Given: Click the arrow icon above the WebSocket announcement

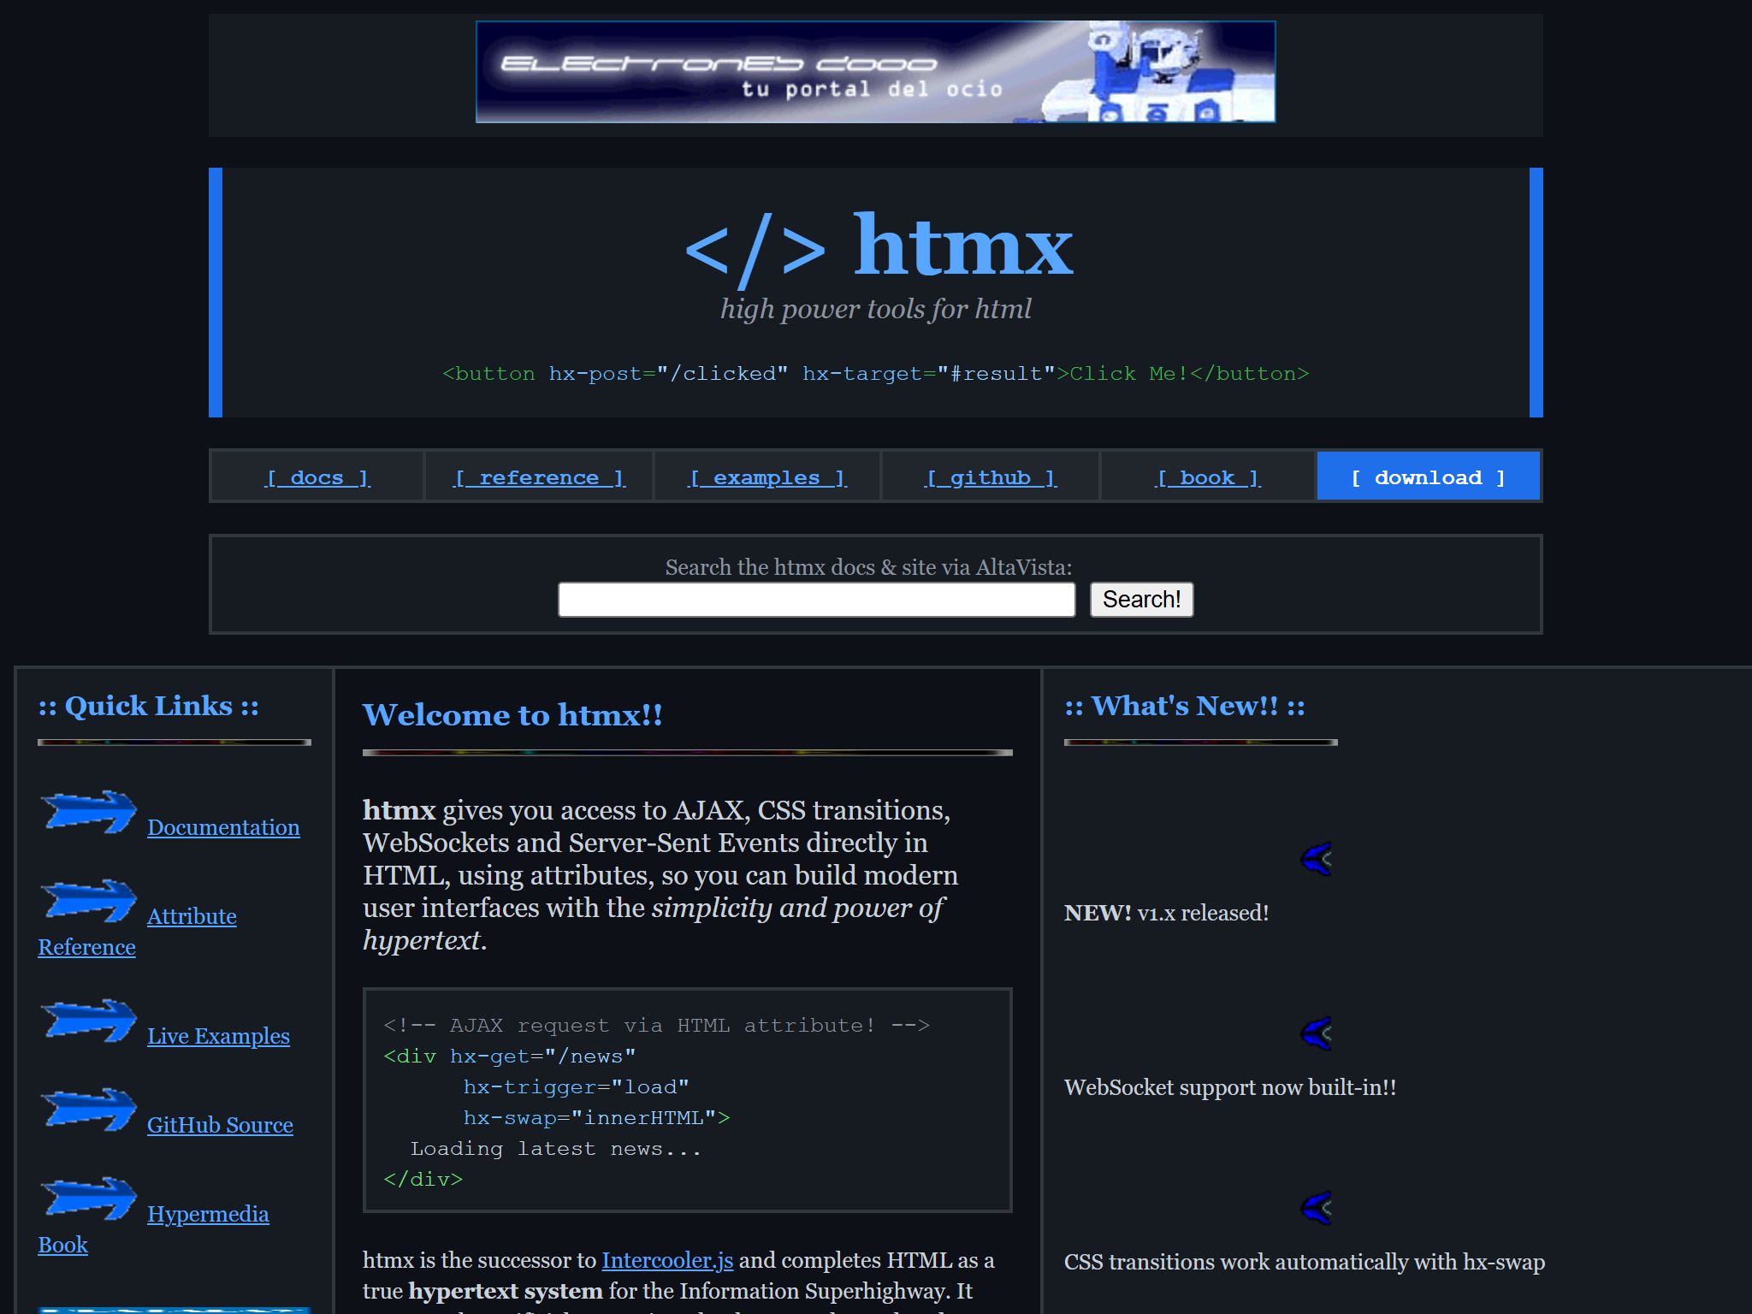Looking at the screenshot, I should point(1317,1033).
